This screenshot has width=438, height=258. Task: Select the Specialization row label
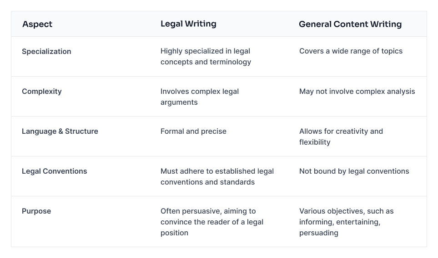point(46,51)
